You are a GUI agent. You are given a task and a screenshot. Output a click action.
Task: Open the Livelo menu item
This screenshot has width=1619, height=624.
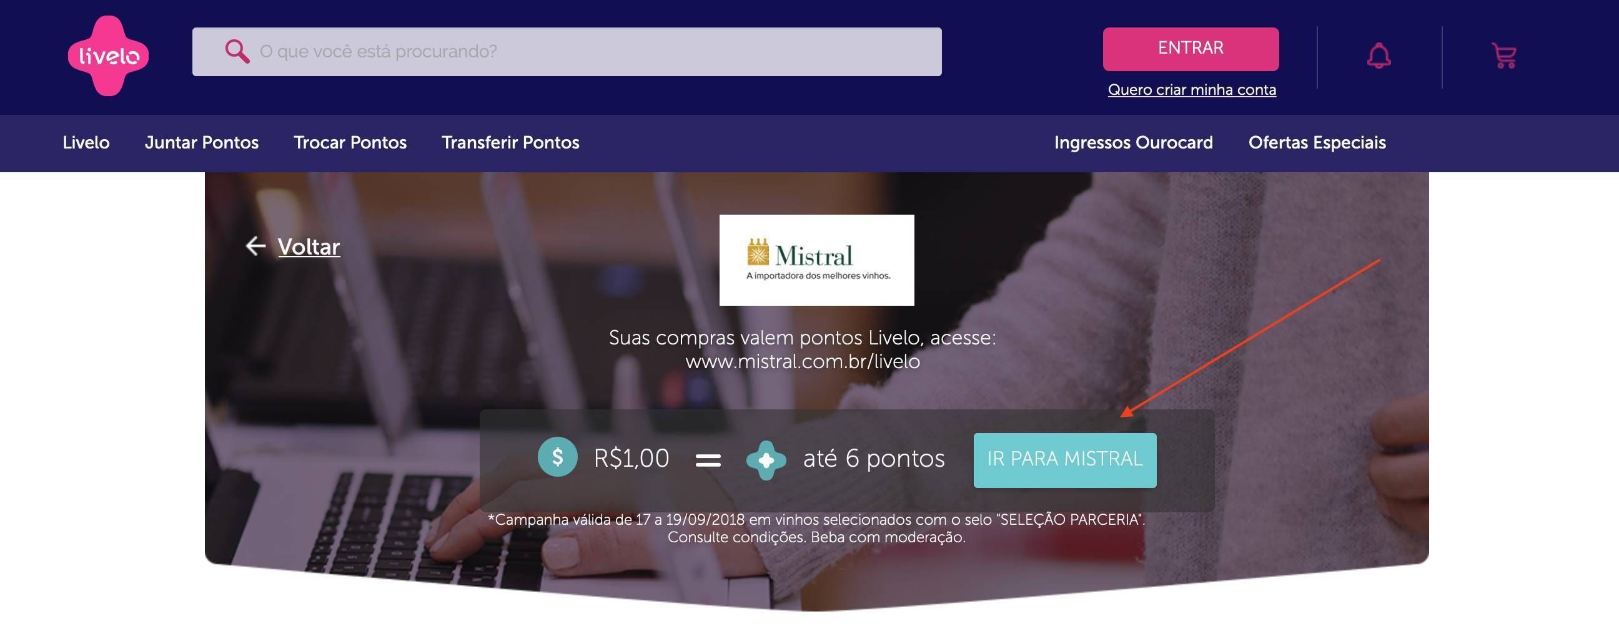86,142
